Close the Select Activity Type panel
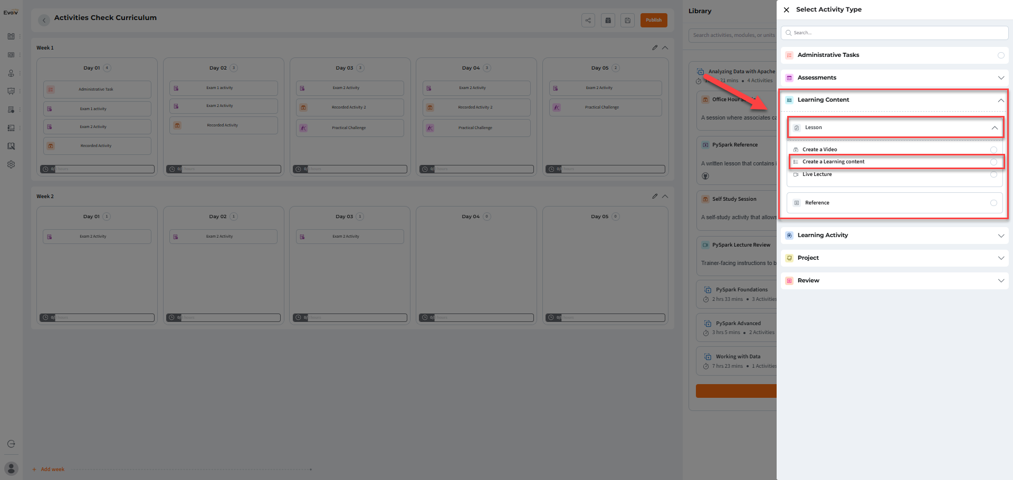Screen dimensions: 1013x480 (786, 9)
